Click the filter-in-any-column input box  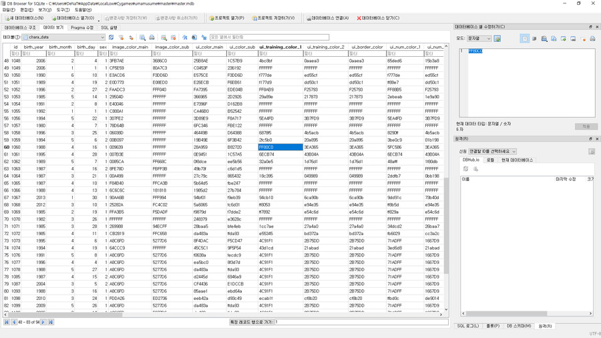[x=269, y=37]
